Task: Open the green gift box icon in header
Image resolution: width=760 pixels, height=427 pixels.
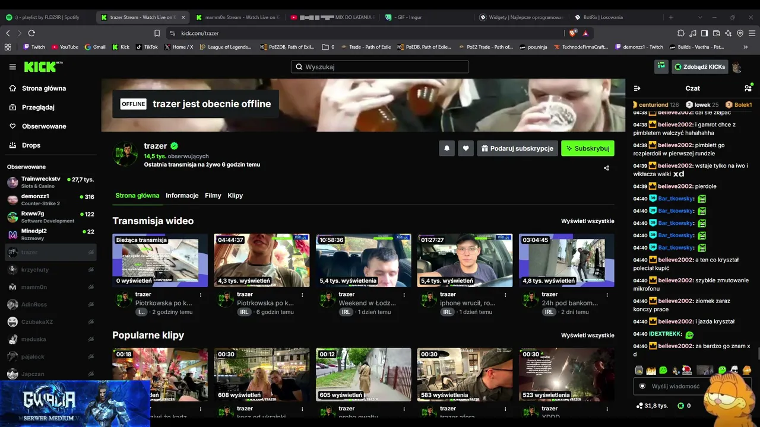Action: (661, 67)
